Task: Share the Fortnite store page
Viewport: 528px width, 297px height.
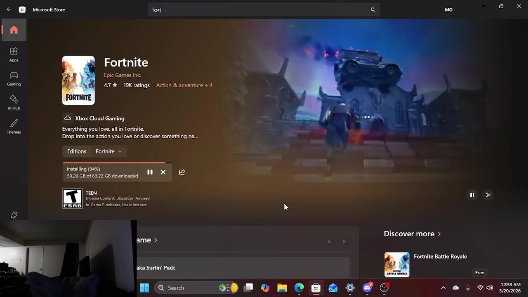Action: point(182,172)
